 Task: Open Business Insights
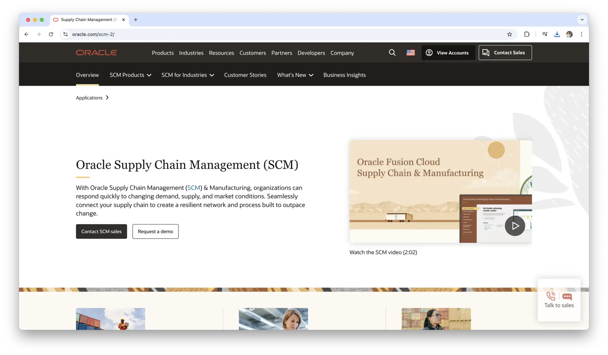tap(344, 75)
